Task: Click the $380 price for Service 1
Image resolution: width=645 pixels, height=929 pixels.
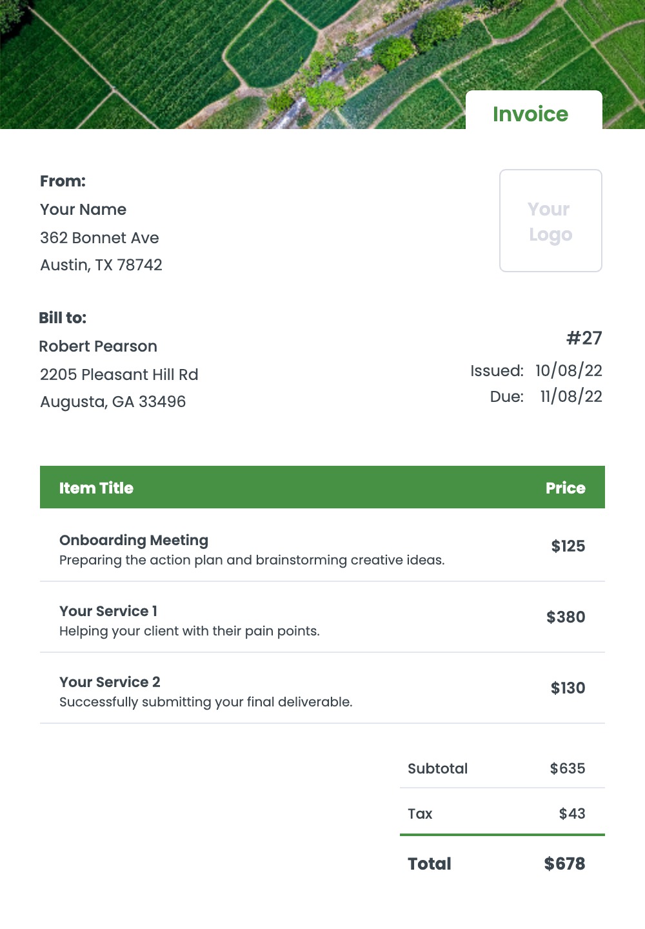Action: (566, 617)
